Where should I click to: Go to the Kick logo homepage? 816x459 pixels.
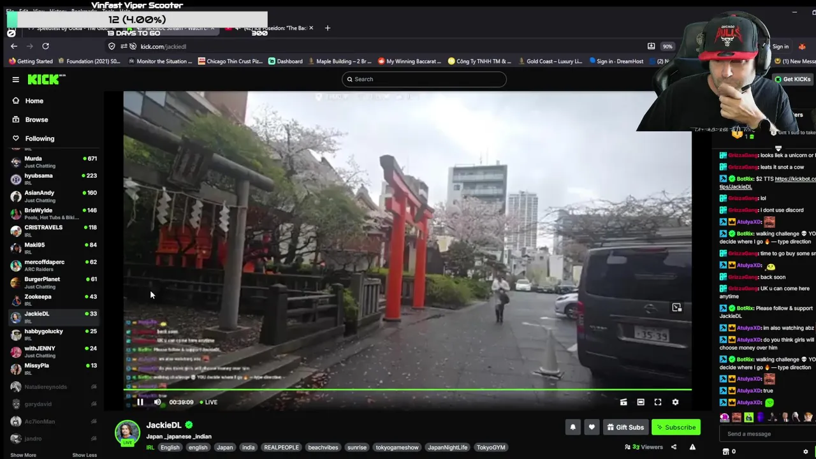[x=46, y=79]
